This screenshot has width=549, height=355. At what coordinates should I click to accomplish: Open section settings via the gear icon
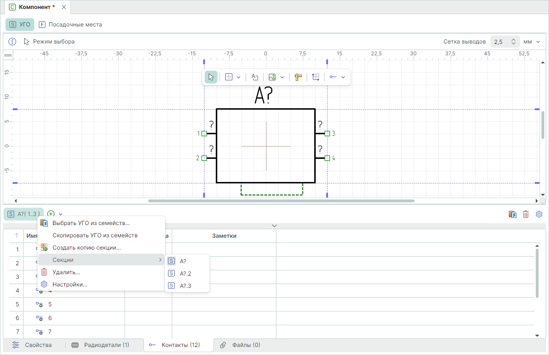click(539, 214)
